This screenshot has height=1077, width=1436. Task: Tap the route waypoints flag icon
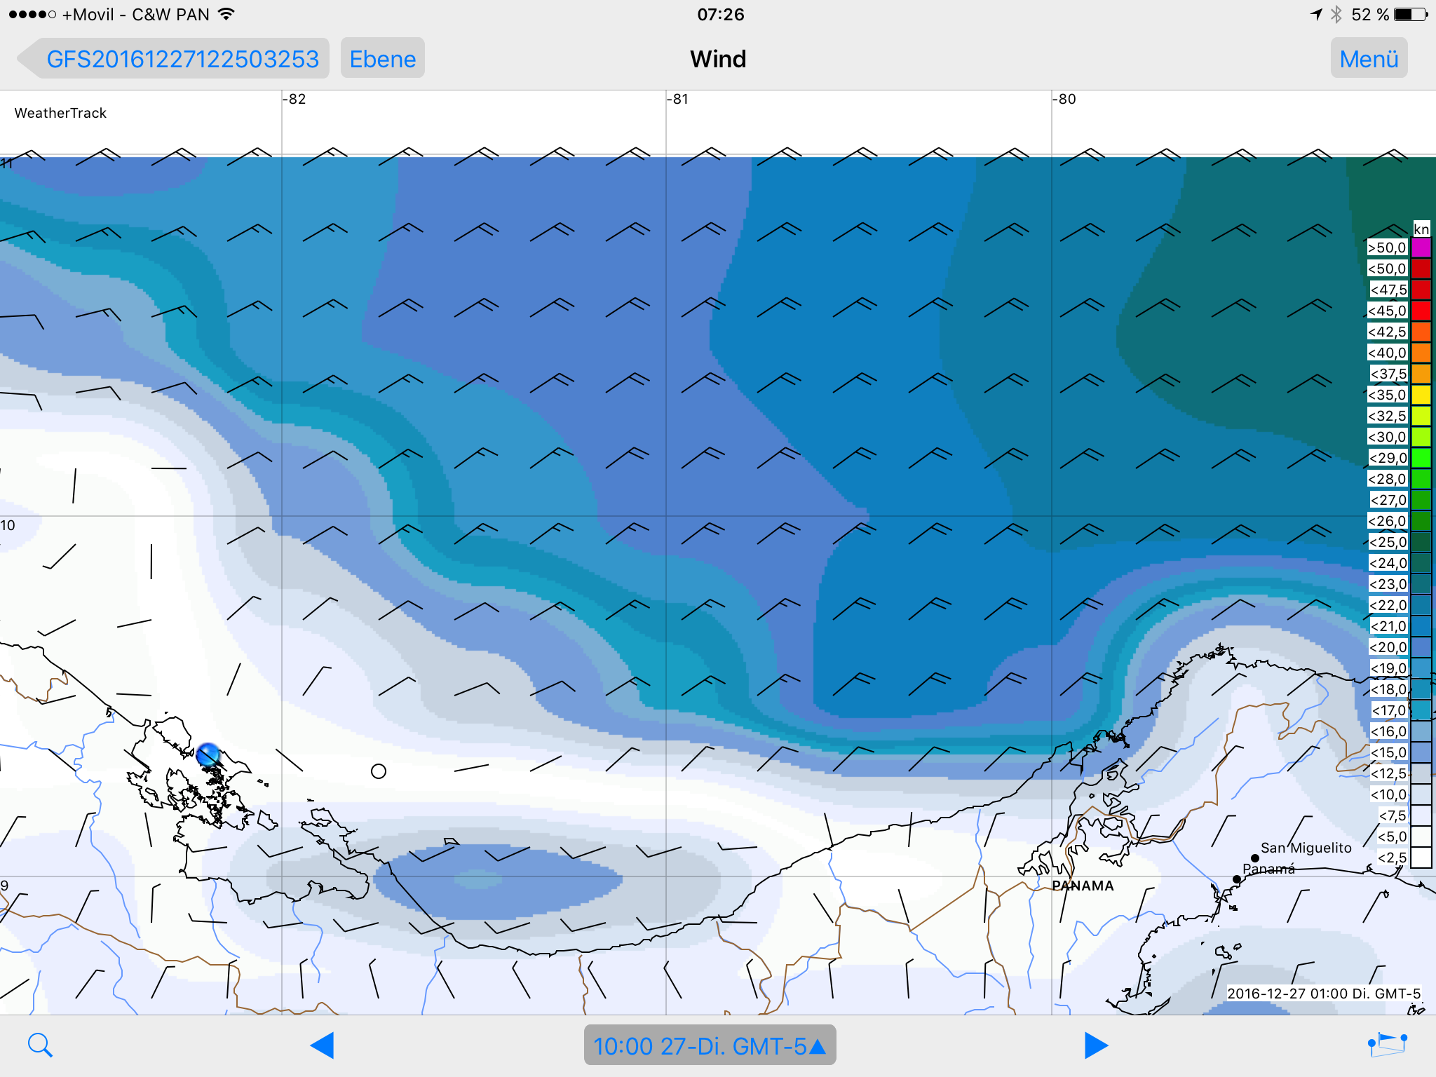pos(1387,1045)
